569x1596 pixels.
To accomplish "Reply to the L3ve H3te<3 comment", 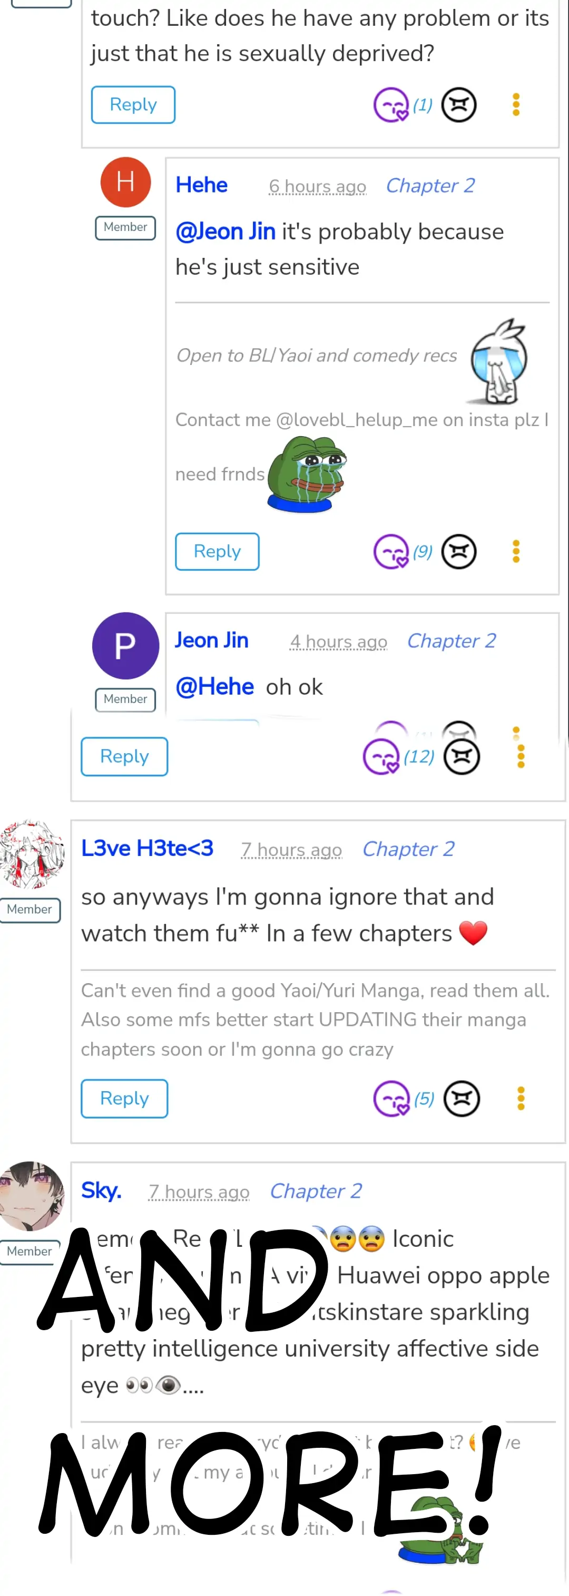I will (124, 1099).
